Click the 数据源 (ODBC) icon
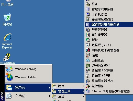This screenshot has height=101, width=133. click(88, 45)
